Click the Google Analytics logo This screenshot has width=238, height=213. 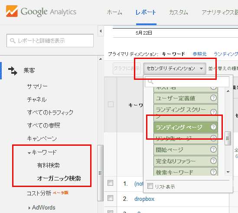pos(41,11)
